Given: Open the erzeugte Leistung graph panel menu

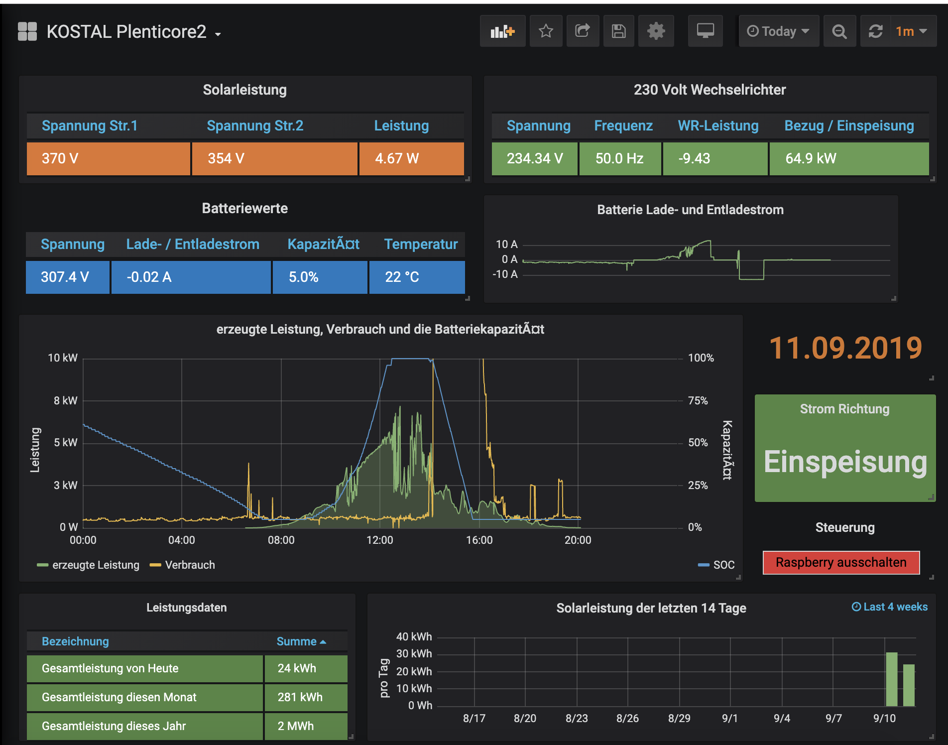Looking at the screenshot, I should tap(380, 329).
